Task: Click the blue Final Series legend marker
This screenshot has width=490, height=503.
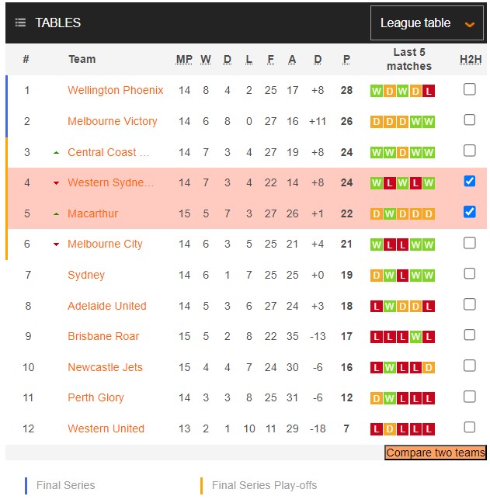Action: pos(26,486)
